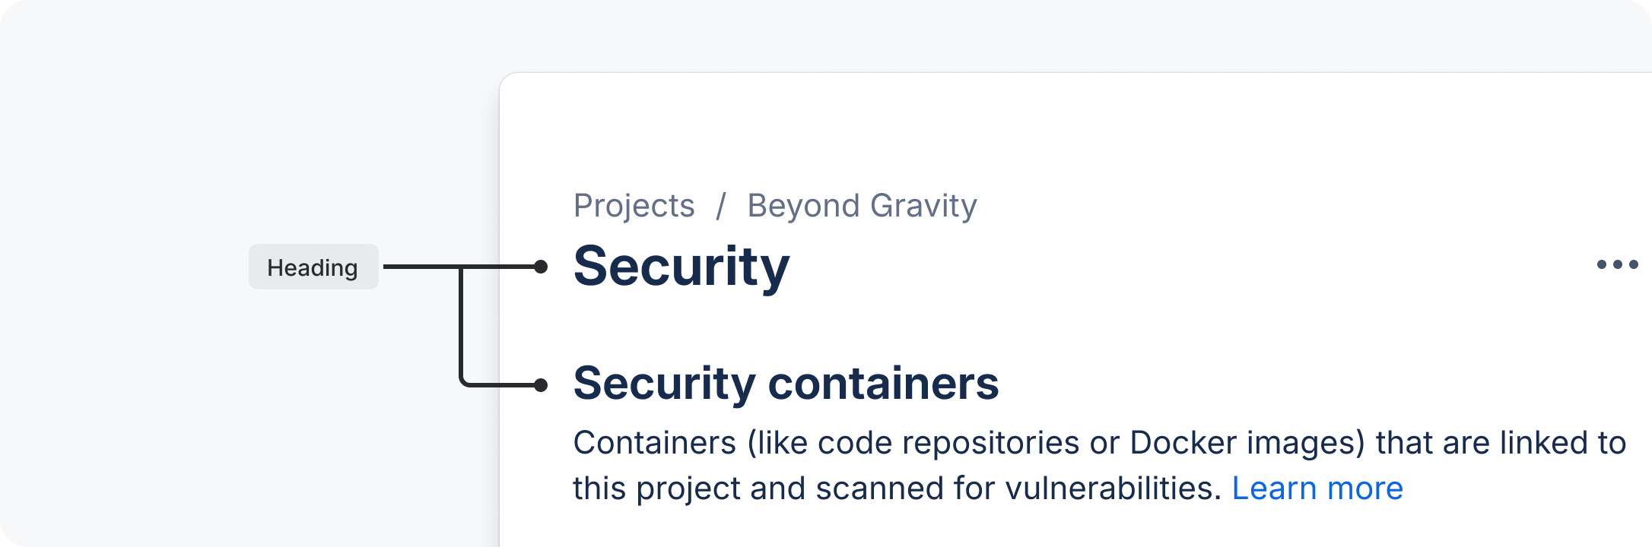This screenshot has width=1652, height=547.
Task: Click the word "Gravity" in the breadcrumb
Action: 923,206
